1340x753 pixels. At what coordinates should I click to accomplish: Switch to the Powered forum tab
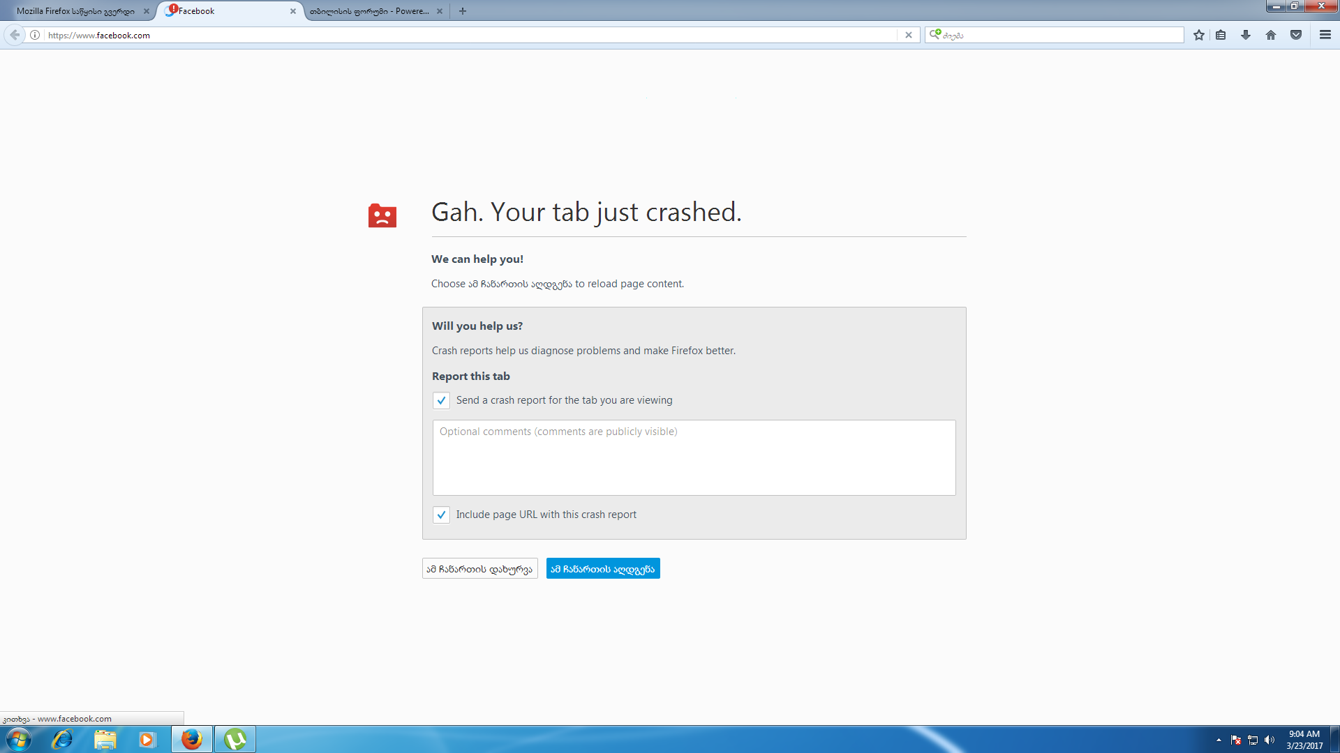pos(369,11)
